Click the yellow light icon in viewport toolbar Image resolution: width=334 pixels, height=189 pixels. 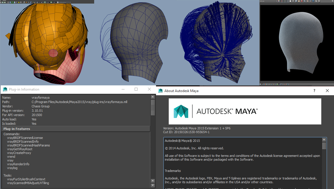click(19, 2)
